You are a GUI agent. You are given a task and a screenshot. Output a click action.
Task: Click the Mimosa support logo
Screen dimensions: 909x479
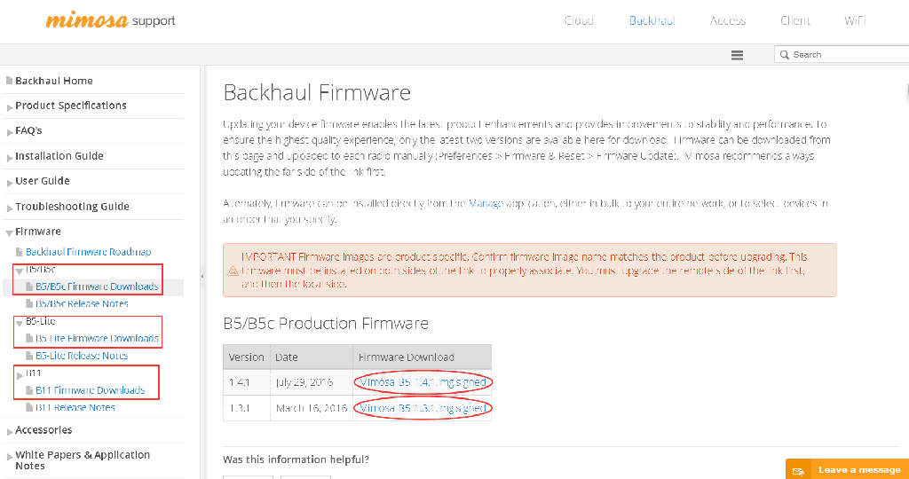[x=110, y=21]
